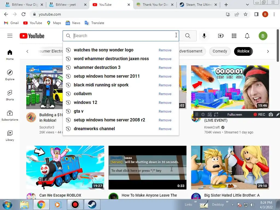This screenshot has width=280, height=210.
Task: Open YouTube apps grid icon
Action: [234, 36]
